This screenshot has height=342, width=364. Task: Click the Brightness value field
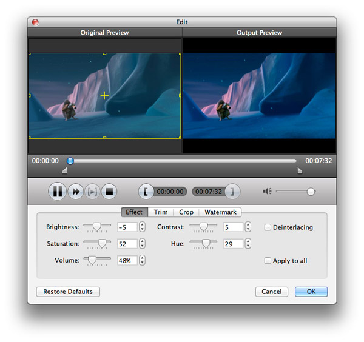tap(127, 227)
